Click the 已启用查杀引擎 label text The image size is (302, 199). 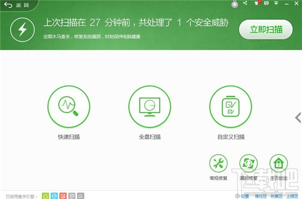pyautogui.click(x=22, y=196)
